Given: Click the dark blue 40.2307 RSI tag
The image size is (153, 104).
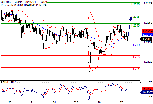Looking at the screenshot, I should tap(146, 92).
